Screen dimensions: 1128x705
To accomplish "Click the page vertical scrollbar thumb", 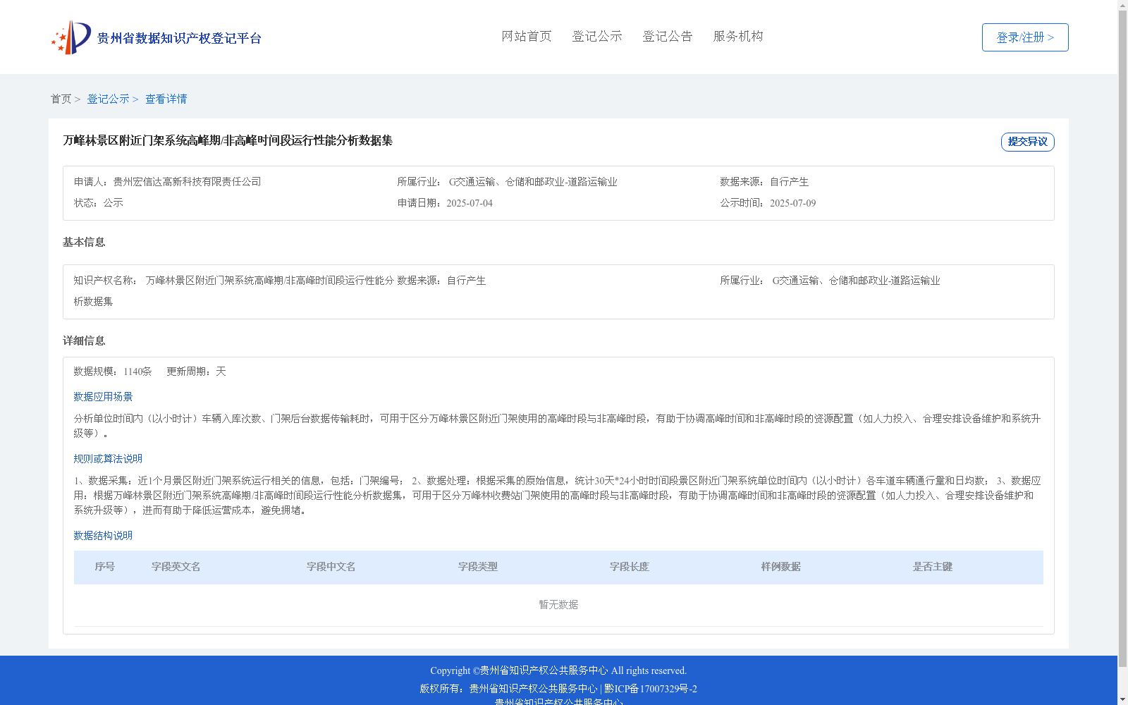I will (x=1122, y=338).
